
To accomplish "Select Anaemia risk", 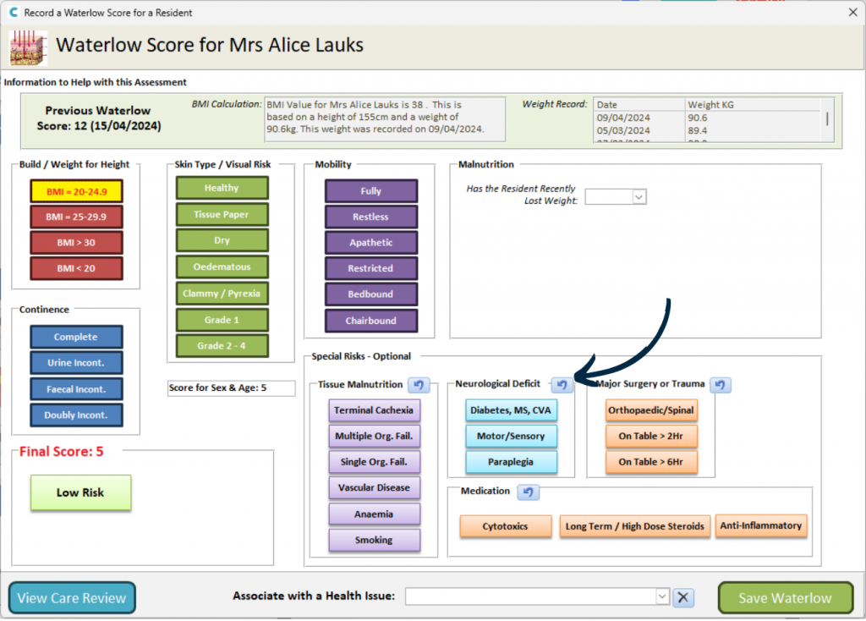I will pos(374,514).
